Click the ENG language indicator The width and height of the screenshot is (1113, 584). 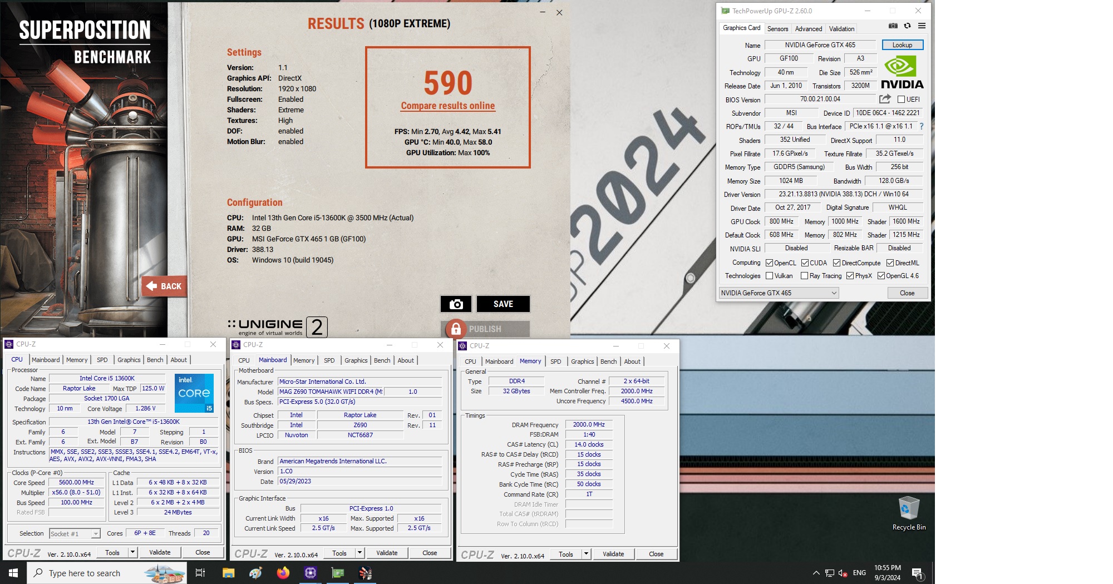click(x=859, y=573)
